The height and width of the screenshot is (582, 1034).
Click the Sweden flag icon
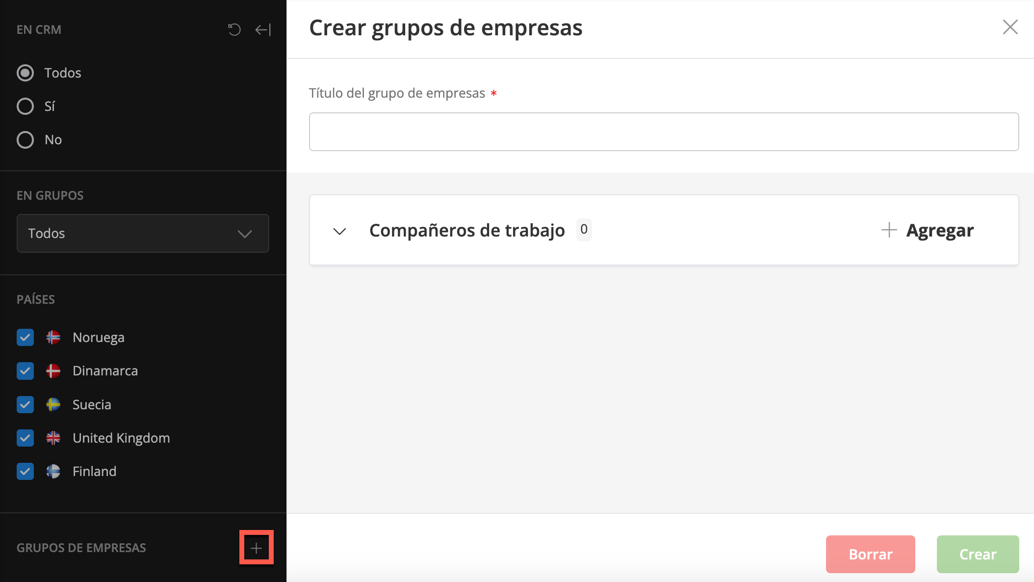[53, 405]
